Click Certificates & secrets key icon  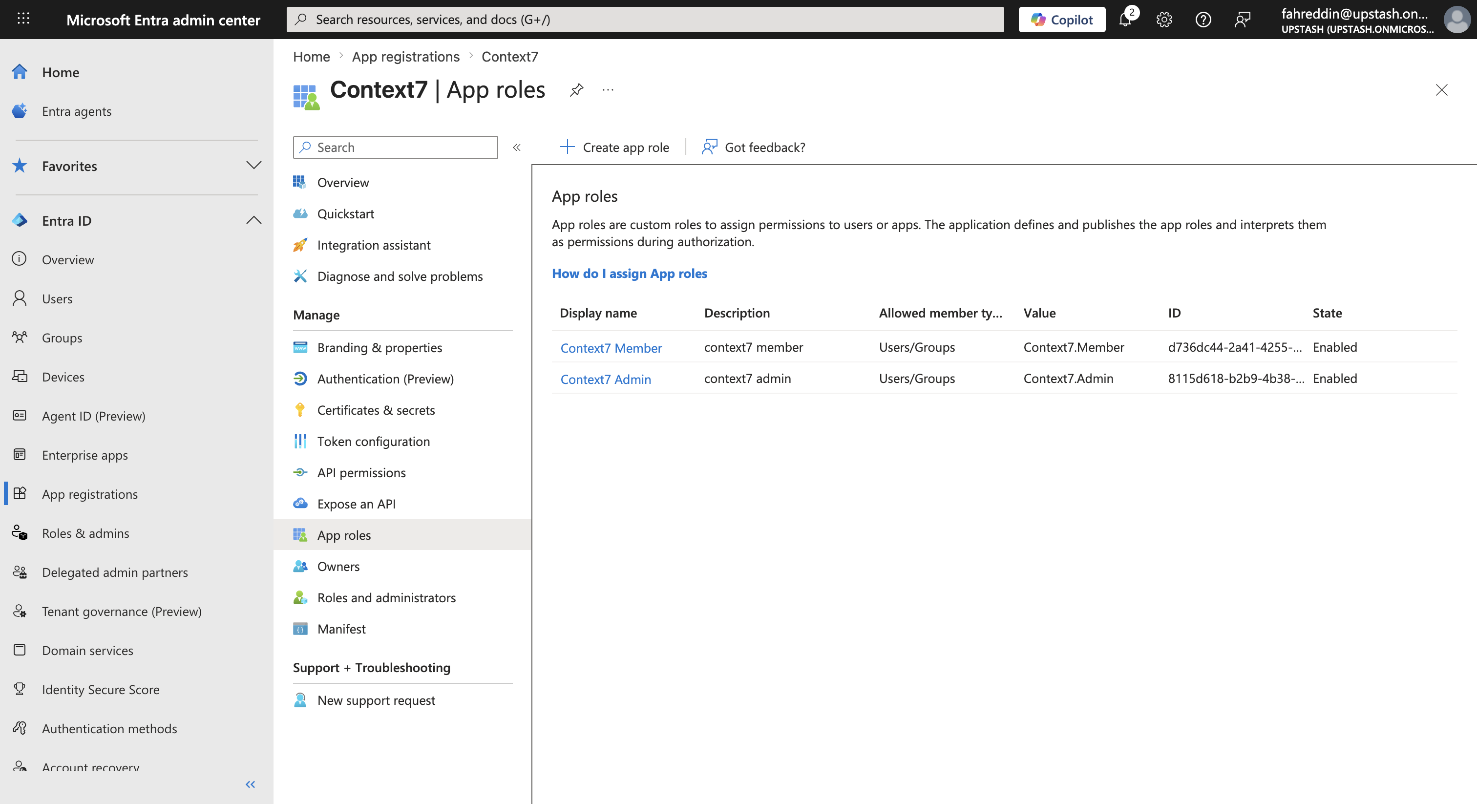(300, 410)
